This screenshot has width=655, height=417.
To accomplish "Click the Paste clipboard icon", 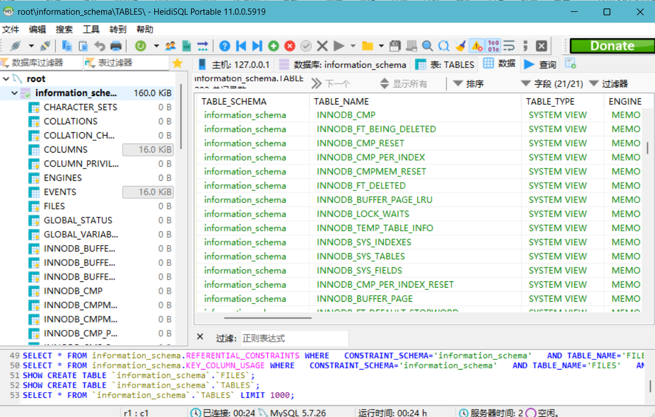I will pos(83,46).
